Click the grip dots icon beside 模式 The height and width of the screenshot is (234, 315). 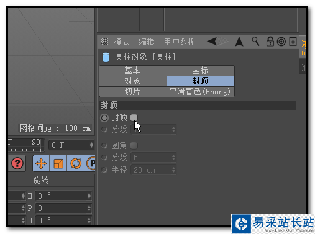click(x=104, y=42)
